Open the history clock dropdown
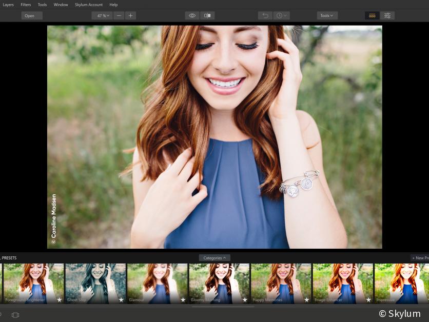 pyautogui.click(x=281, y=15)
